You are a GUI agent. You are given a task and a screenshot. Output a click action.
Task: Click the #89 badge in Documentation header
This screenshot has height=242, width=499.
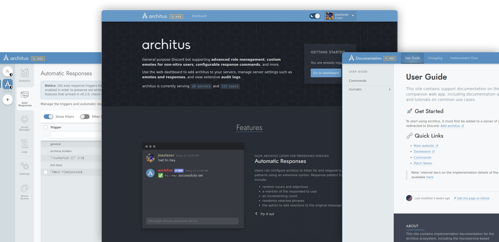[389, 58]
